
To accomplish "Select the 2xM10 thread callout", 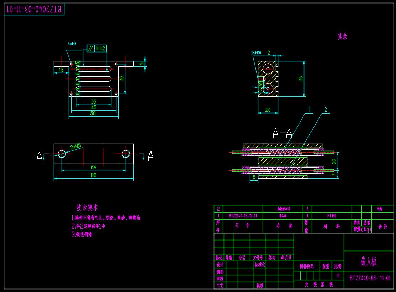I will tap(256, 53).
